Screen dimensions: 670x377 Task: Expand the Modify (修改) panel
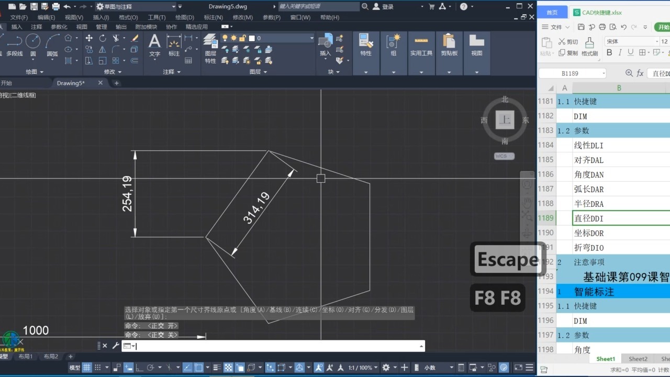[x=113, y=72]
